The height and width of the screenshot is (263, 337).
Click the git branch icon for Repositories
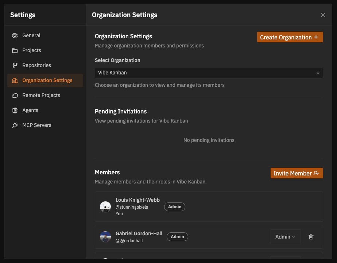pyautogui.click(x=15, y=66)
